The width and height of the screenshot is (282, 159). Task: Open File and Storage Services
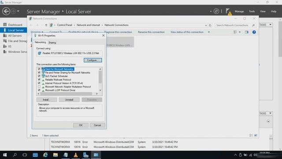pyautogui.click(x=15, y=41)
